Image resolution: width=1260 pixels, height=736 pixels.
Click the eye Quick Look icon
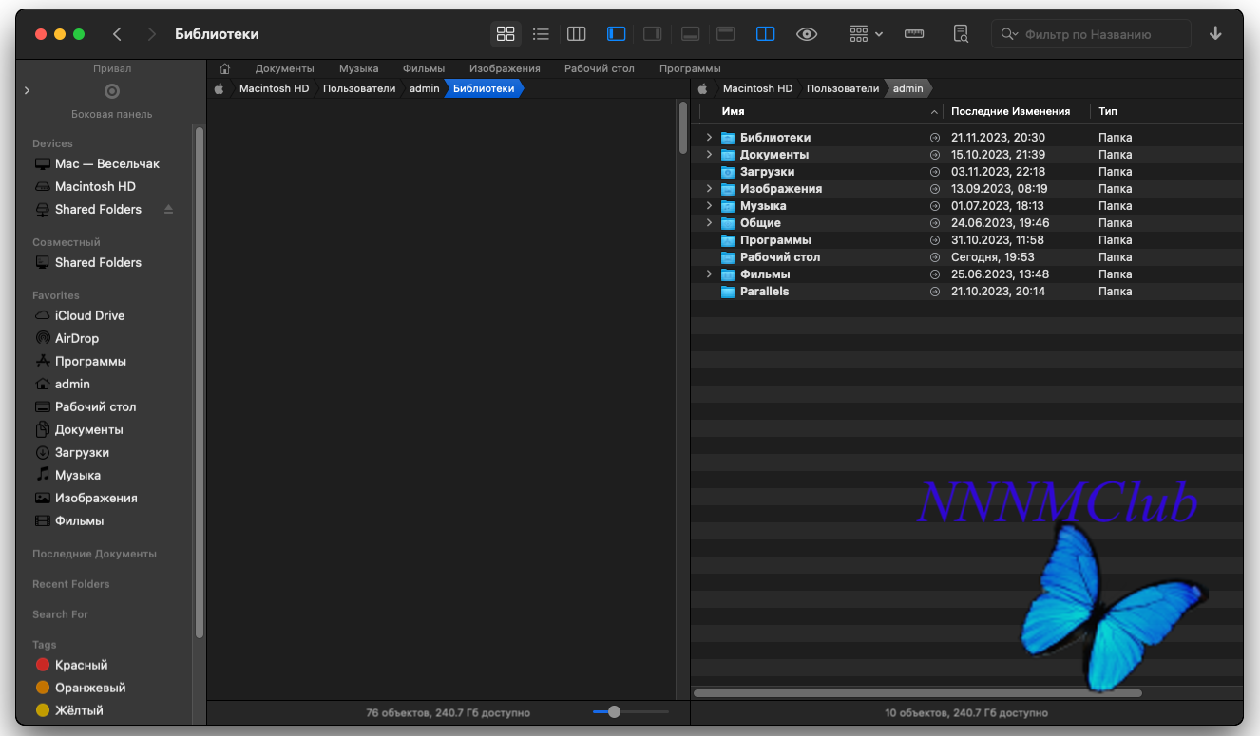[x=807, y=34]
